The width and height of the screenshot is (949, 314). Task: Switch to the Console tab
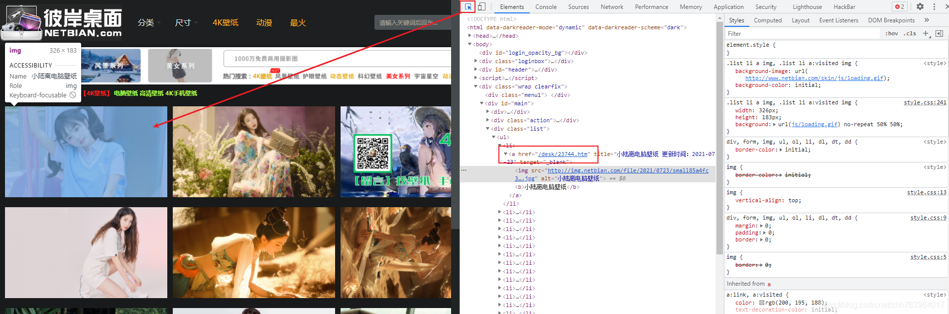pyautogui.click(x=546, y=7)
